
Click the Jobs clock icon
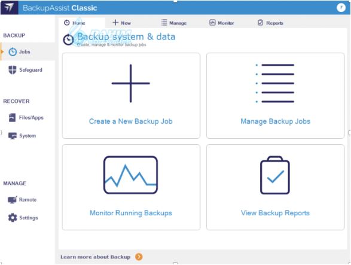pos(13,52)
